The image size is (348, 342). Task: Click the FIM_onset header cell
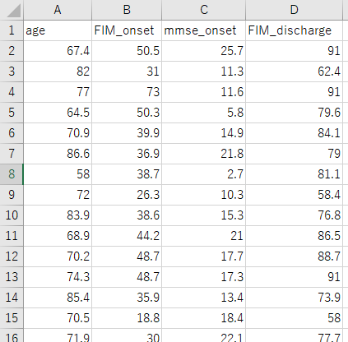pyautogui.click(x=127, y=30)
